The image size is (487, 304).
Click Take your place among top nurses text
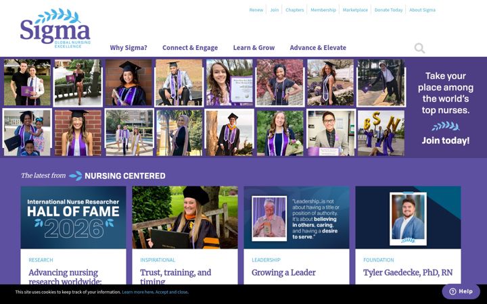click(445, 93)
